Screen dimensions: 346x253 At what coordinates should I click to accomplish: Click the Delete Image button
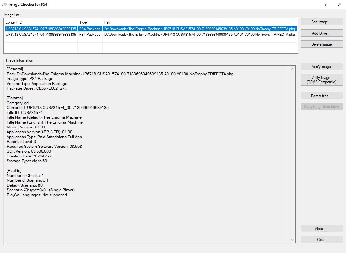click(322, 44)
